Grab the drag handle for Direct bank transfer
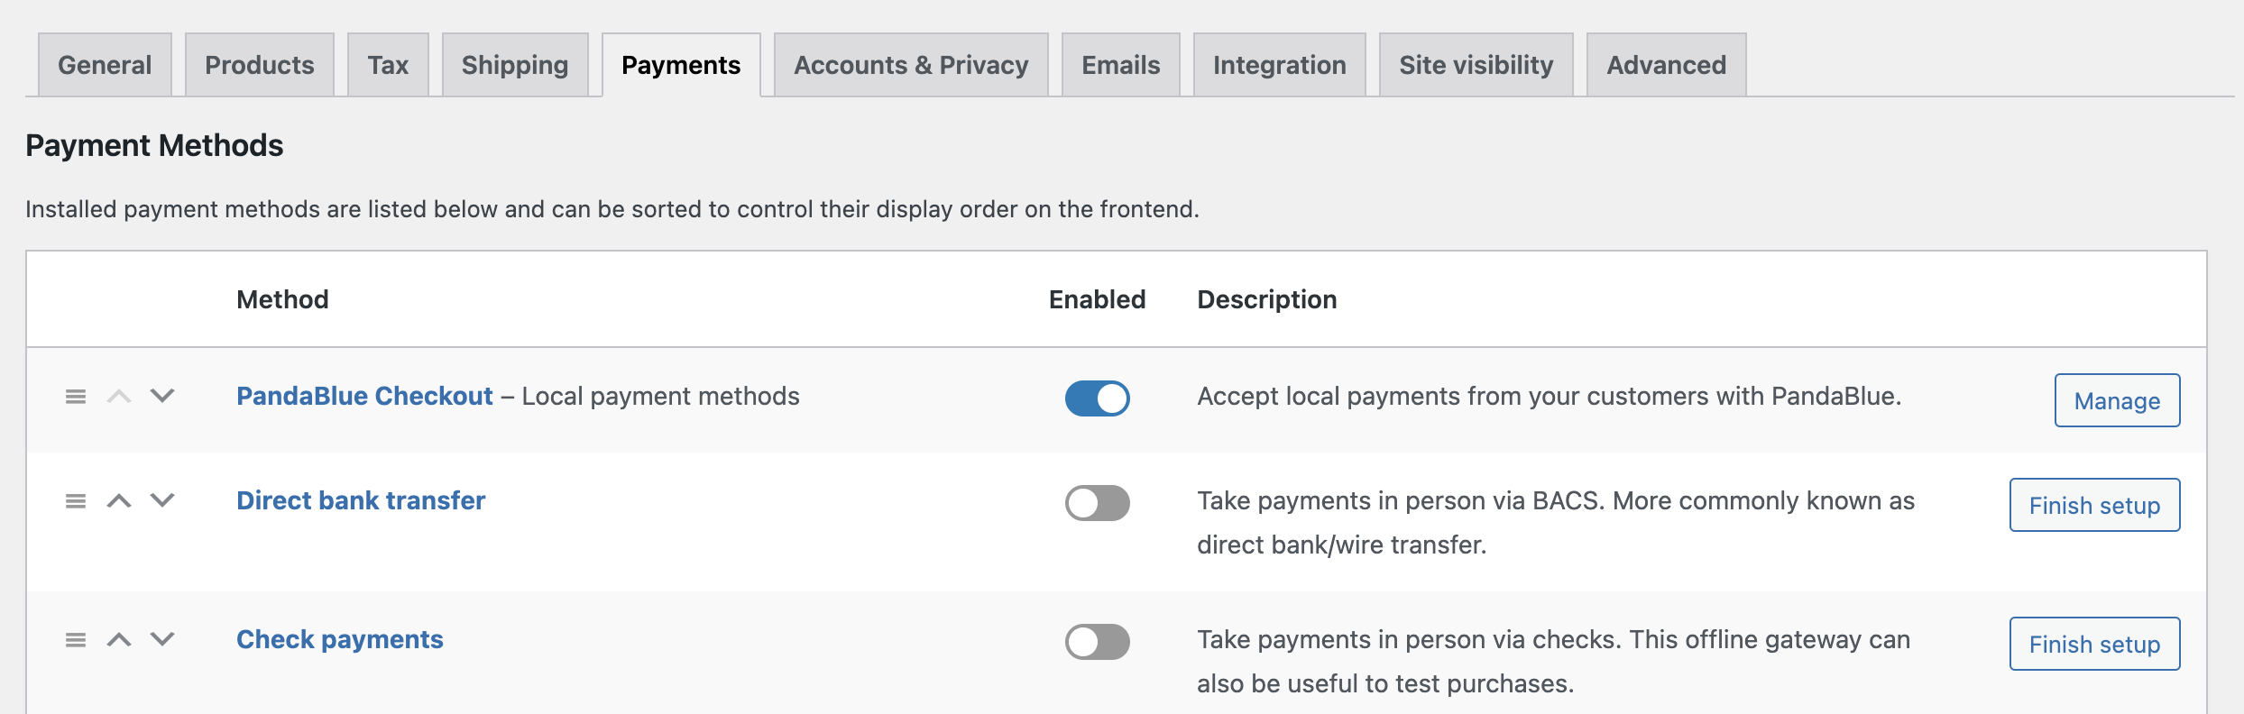Image resolution: width=2244 pixels, height=714 pixels. pos(76,501)
